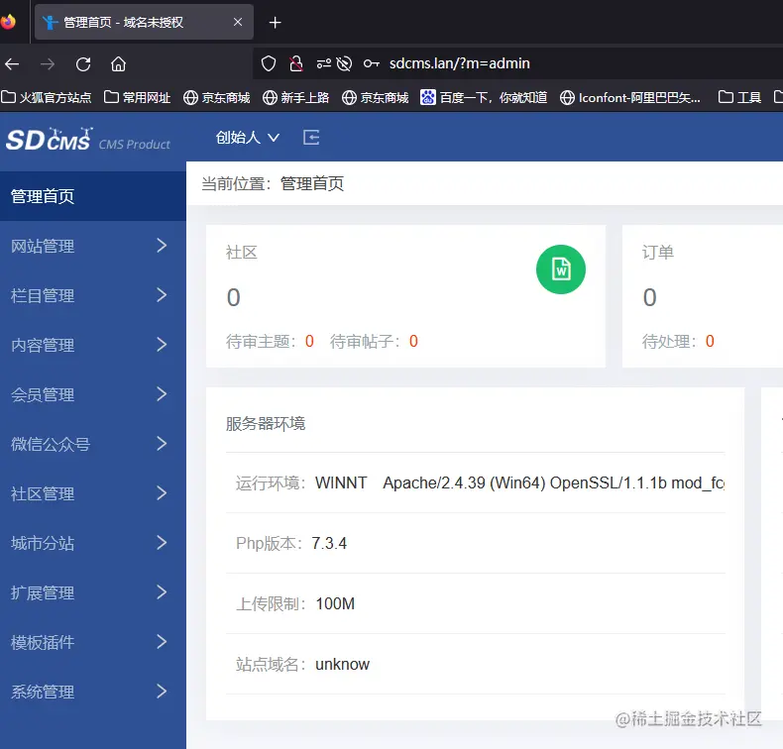Screen dimensions: 783x749
Task: Open the first 京东商城 bookmark
Action: click(217, 97)
